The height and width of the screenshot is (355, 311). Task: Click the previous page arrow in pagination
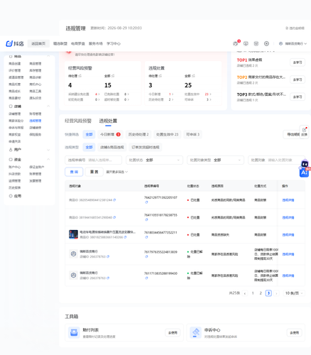tap(245, 293)
